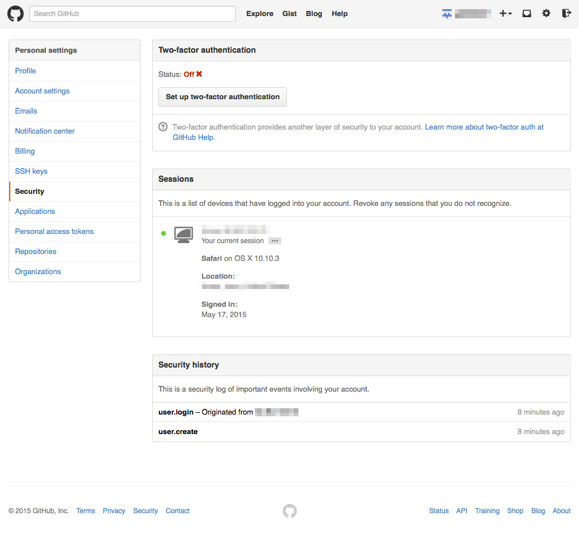Click the user avatar in header
Screen dimensions: 579x539
(x=447, y=14)
